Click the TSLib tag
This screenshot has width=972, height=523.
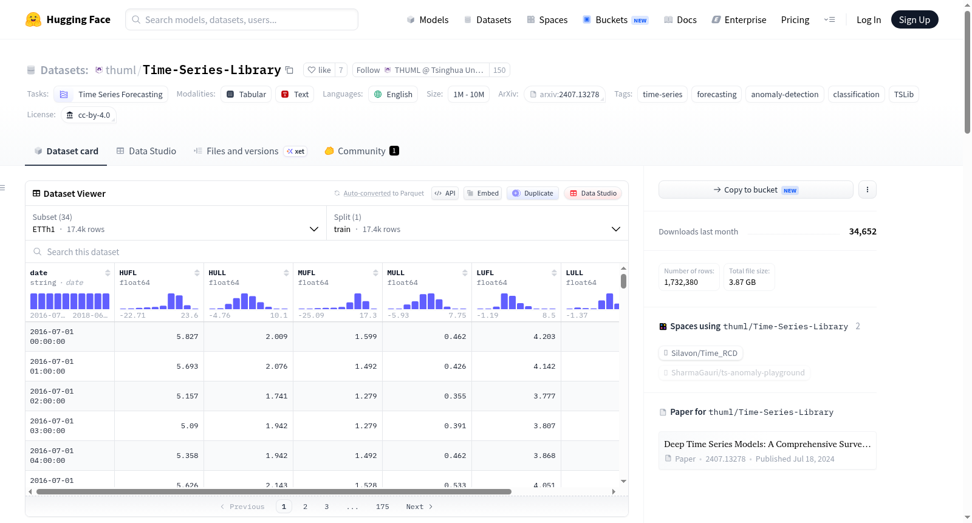[x=904, y=94]
